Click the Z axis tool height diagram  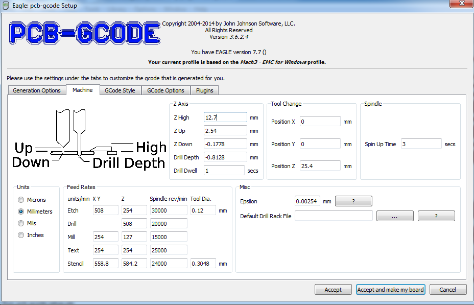[x=89, y=139]
